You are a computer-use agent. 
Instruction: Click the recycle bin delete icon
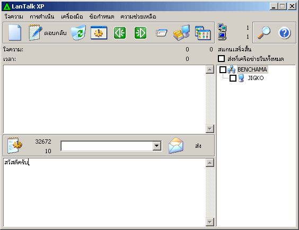(x=78, y=32)
